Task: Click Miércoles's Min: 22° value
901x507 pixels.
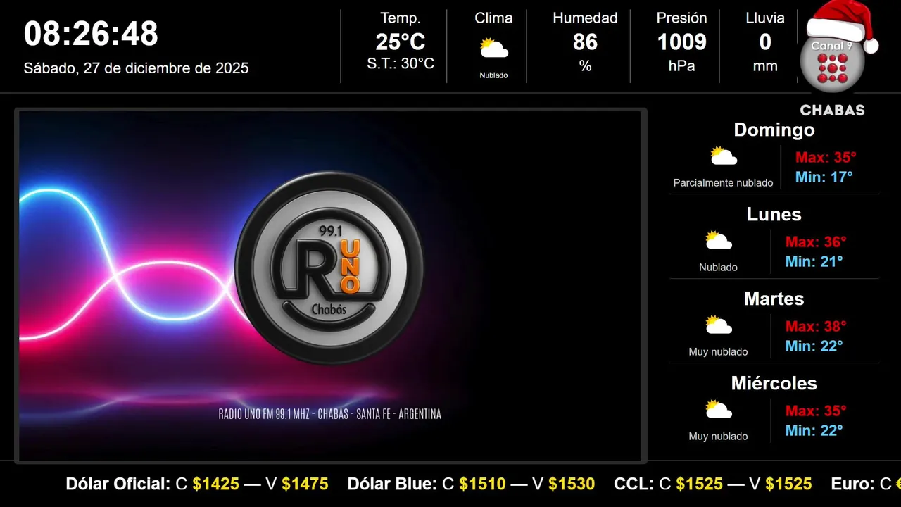Action: pos(814,430)
